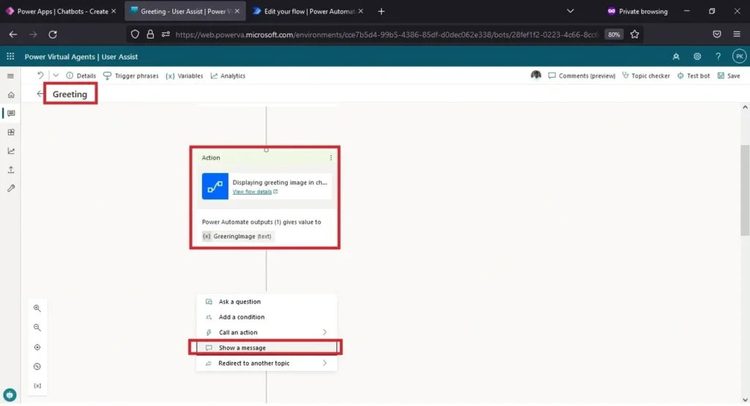Click the collaborator avatar in toolbar
750x406 pixels.
pyautogui.click(x=535, y=75)
